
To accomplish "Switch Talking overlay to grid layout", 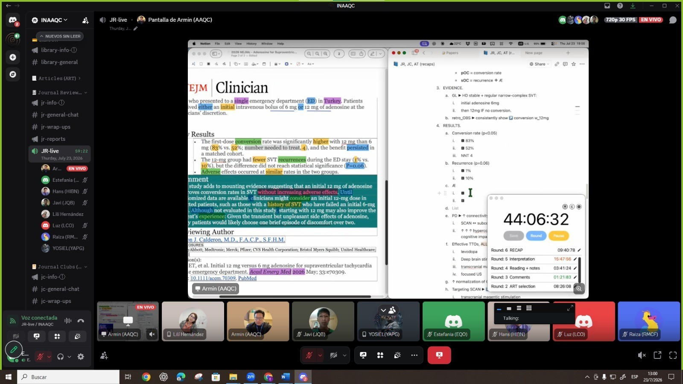I will 529,308.
